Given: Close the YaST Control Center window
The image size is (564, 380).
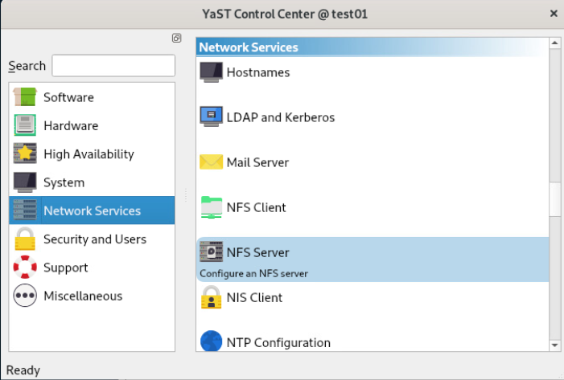Looking at the screenshot, I should tap(554, 14).
